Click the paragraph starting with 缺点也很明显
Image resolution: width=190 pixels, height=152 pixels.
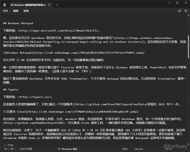(94, 134)
